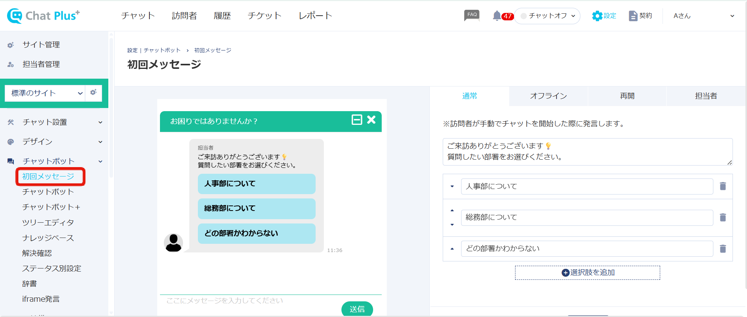
Task: Toggle チャットオフ status selector
Action: 547,16
